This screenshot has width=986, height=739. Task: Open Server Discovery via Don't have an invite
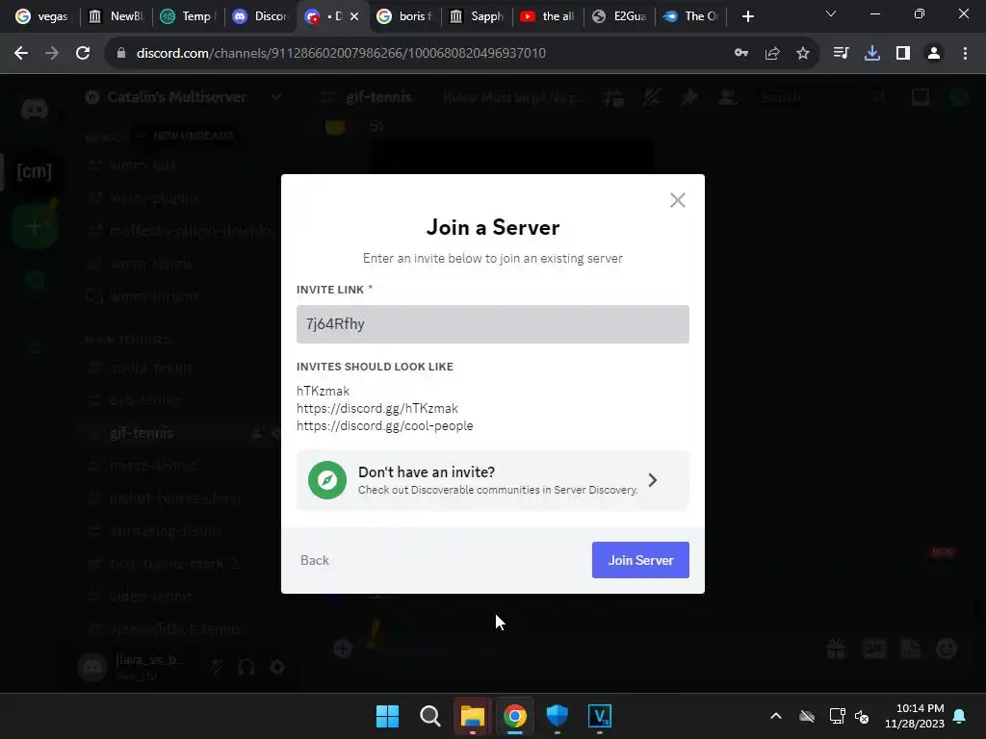tap(492, 480)
